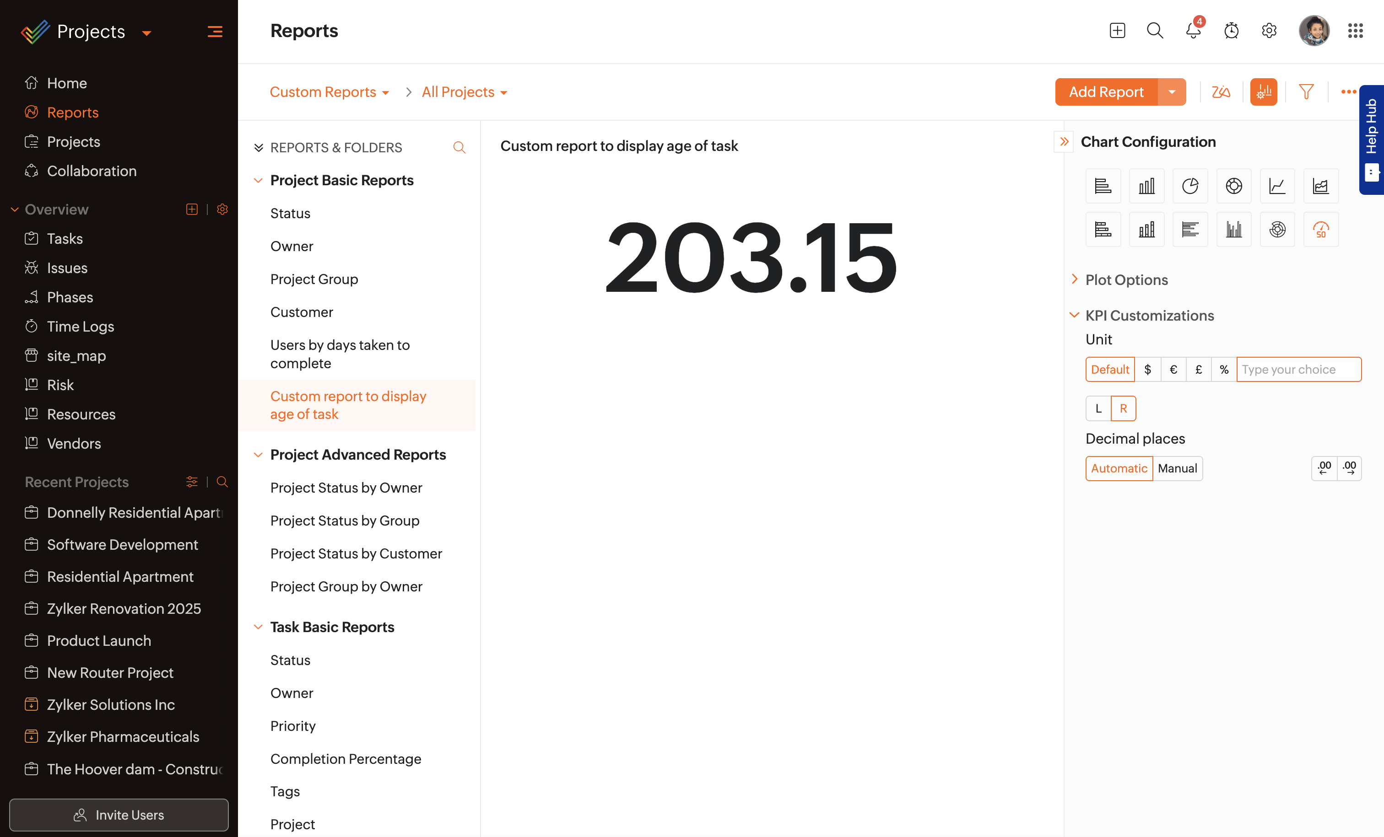Set decimal places to Manual
The height and width of the screenshot is (837, 1384).
click(1177, 468)
